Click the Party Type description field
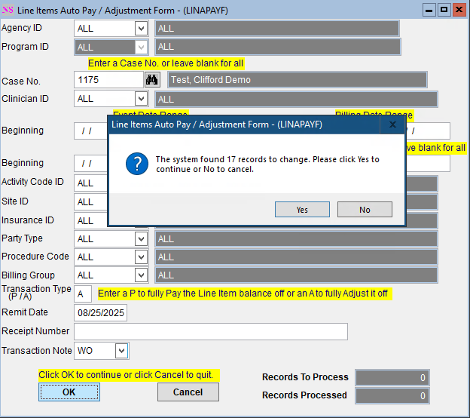470x418 pixels. (x=296, y=239)
